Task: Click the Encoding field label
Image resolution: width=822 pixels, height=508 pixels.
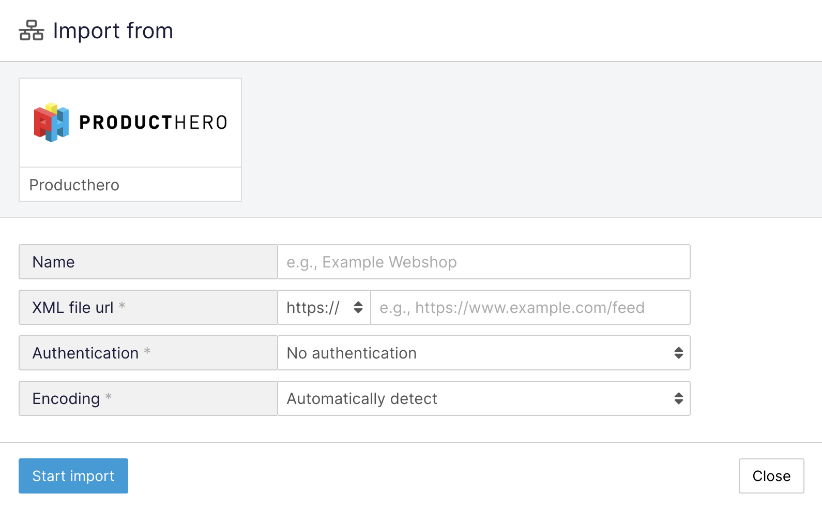Action: (66, 398)
